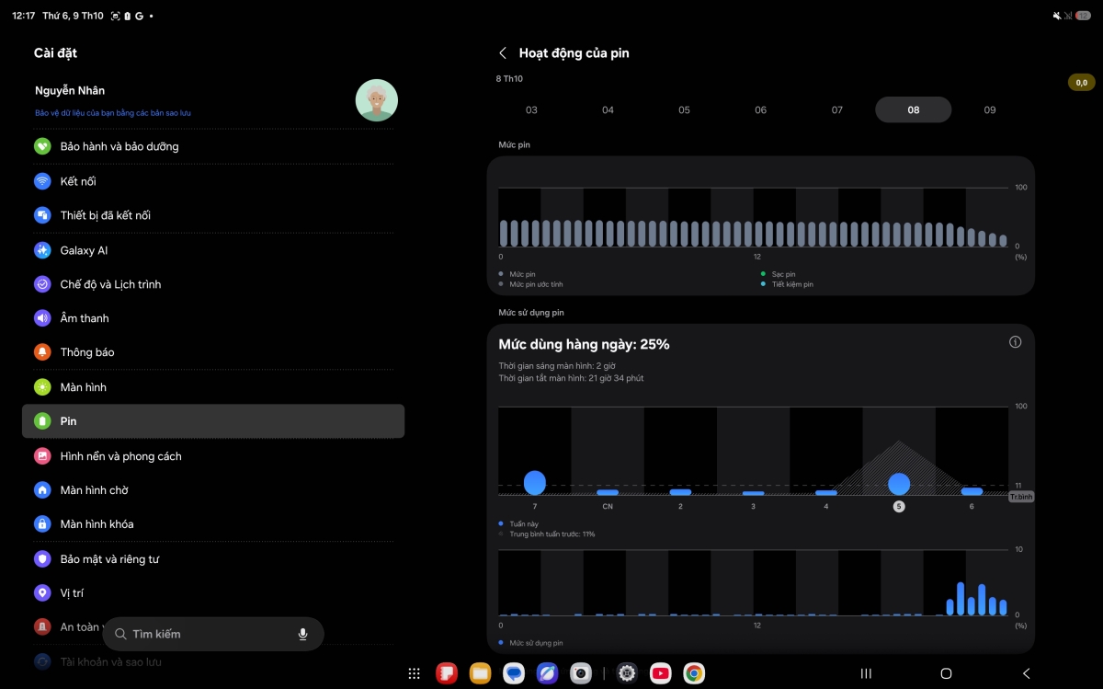This screenshot has width=1103, height=689.
Task: Launch Chrome from the taskbar
Action: point(694,673)
